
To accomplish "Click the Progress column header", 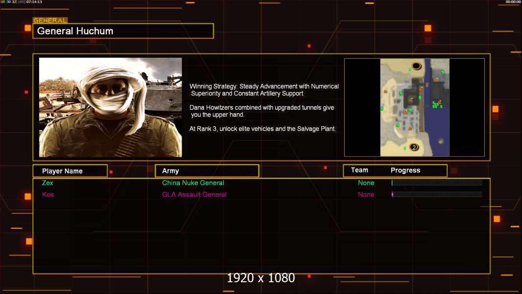I will (405, 170).
